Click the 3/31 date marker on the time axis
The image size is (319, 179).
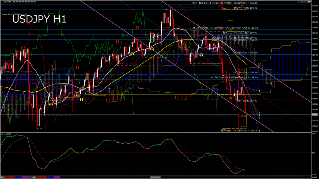coord(2,177)
